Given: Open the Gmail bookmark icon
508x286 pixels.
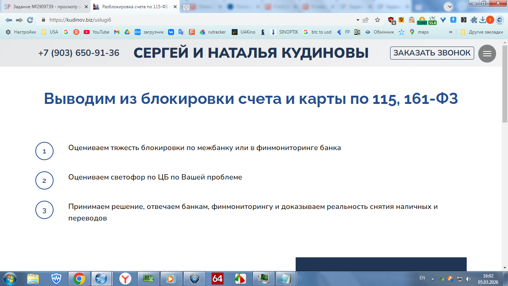Looking at the screenshot, I should (x=117, y=32).
